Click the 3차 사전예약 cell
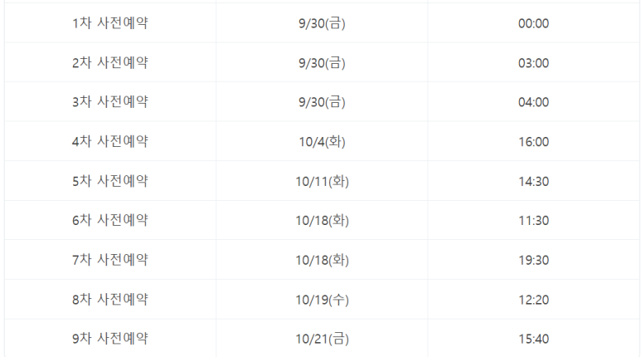This screenshot has width=641, height=357. coord(110,101)
